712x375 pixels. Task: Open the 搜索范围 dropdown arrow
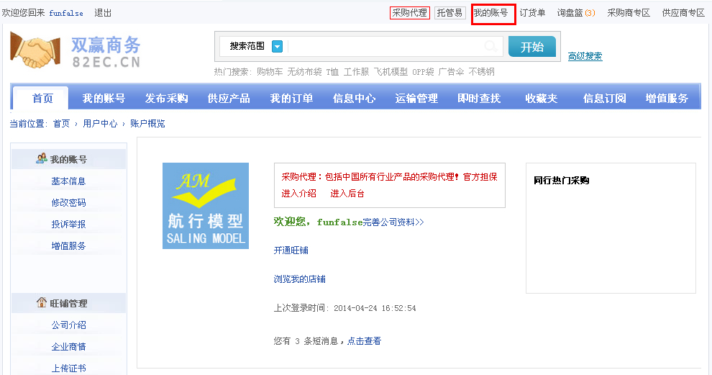click(277, 47)
